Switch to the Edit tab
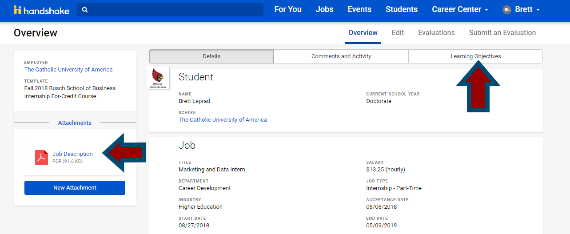The image size is (570, 234). coord(398,32)
